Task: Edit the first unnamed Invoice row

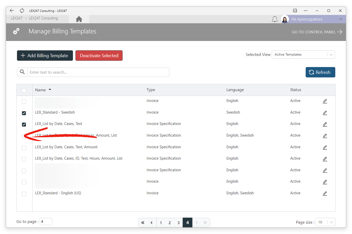Action: click(325, 101)
